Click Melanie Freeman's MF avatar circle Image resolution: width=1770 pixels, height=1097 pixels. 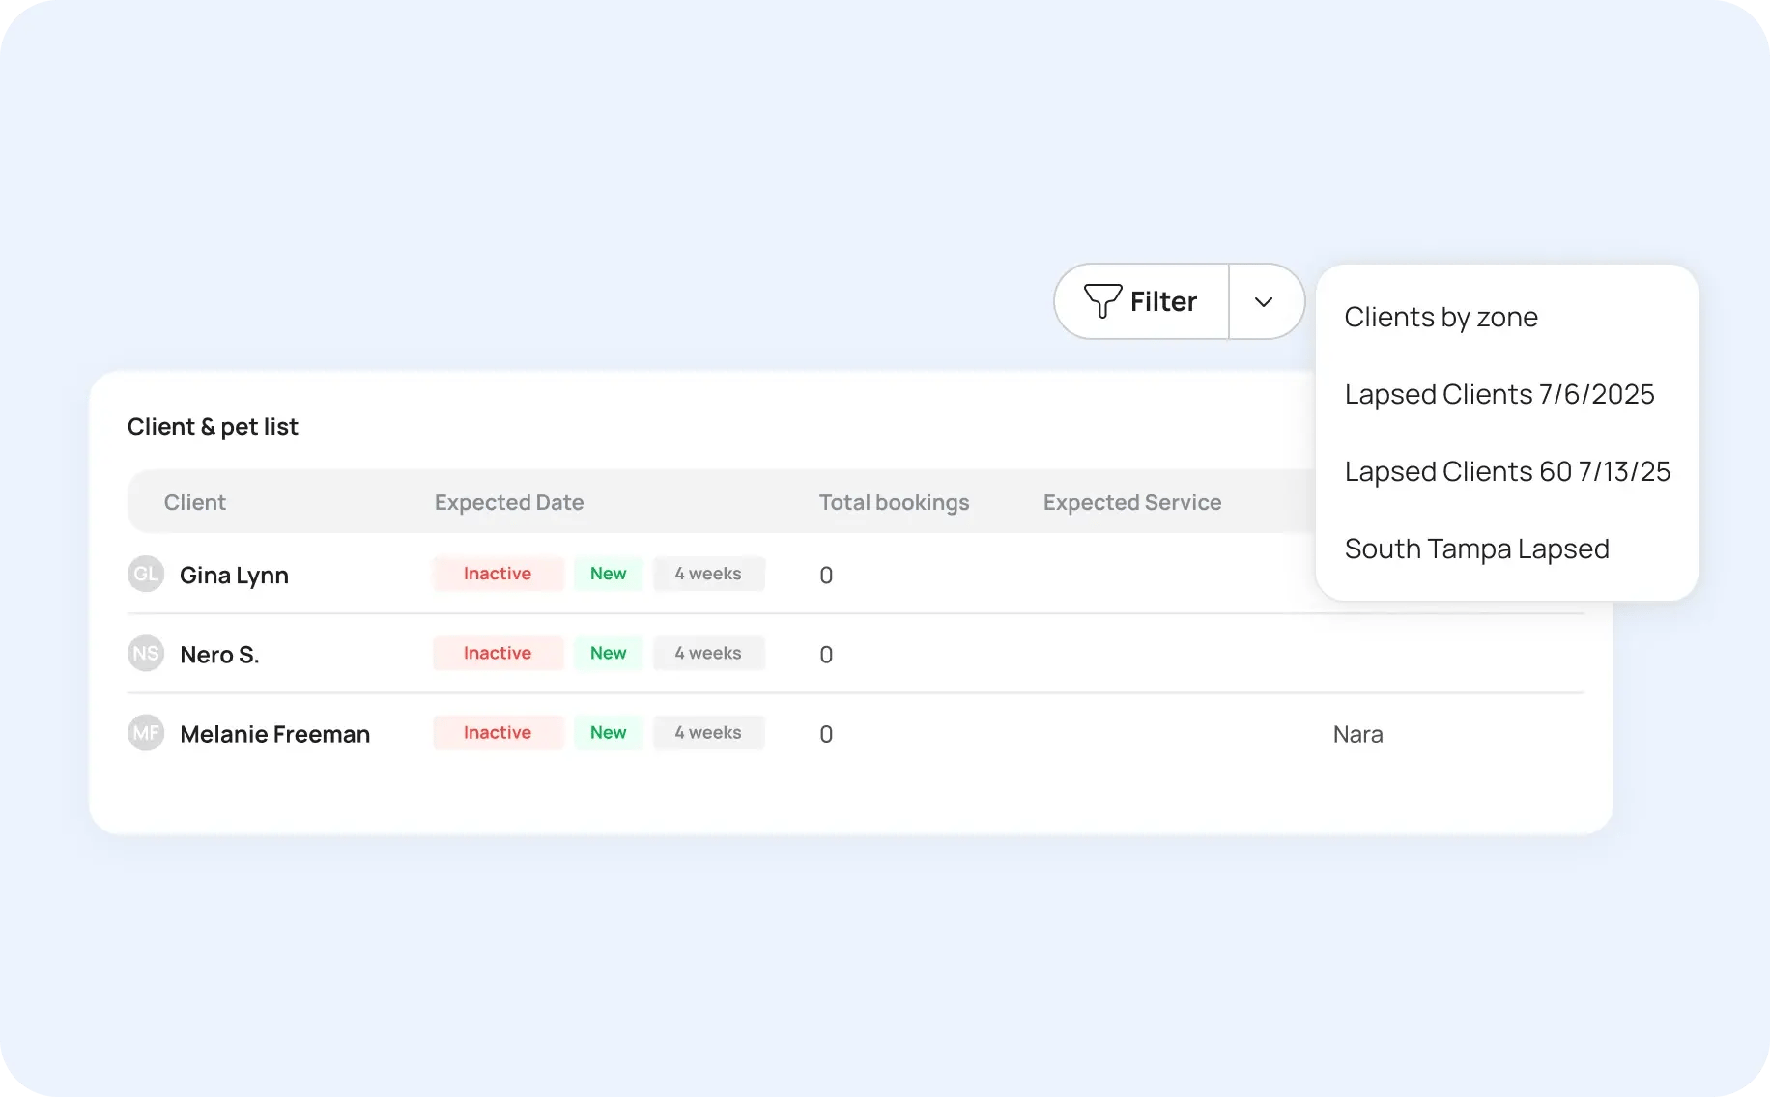coord(145,732)
